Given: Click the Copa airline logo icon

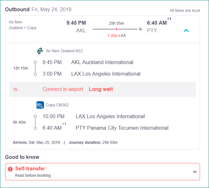Looking at the screenshot, I should [x=40, y=105].
